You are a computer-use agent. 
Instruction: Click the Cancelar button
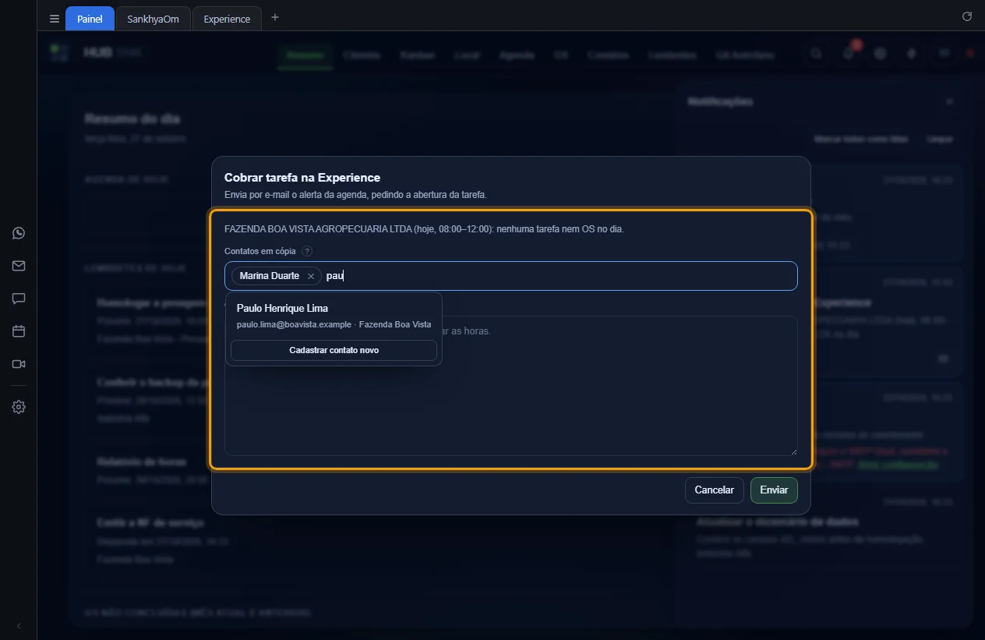click(714, 490)
